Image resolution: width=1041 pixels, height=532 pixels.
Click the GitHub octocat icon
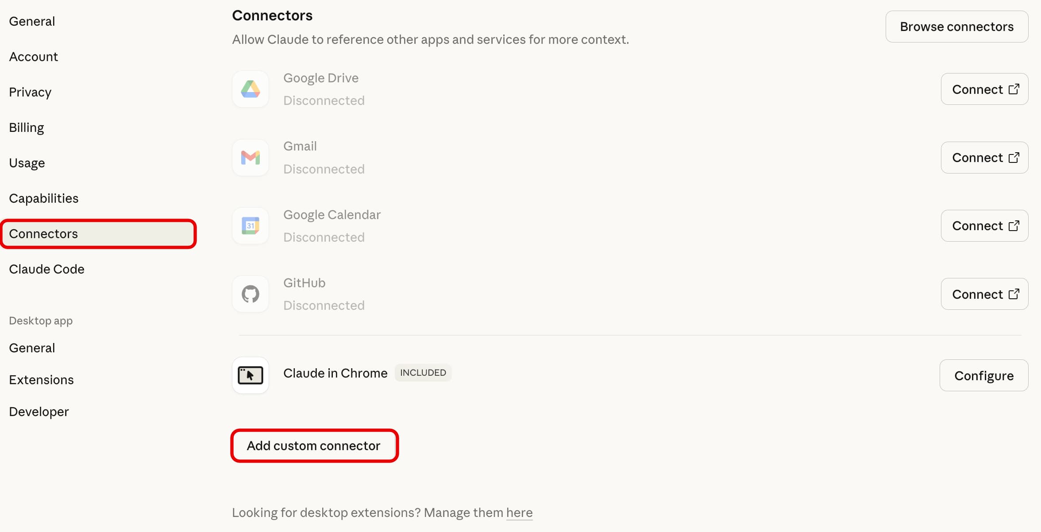(250, 294)
